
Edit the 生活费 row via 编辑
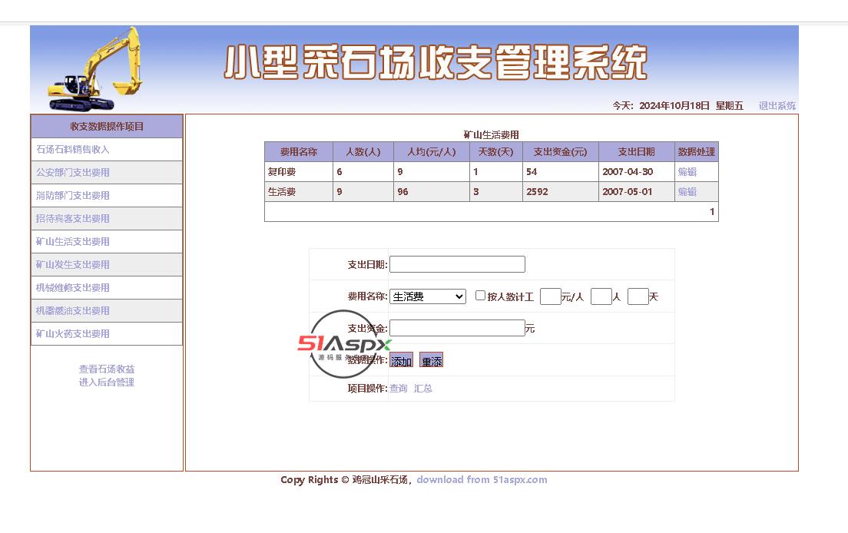687,192
